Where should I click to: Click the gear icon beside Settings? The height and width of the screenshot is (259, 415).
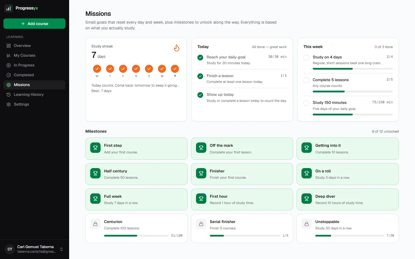pyautogui.click(x=9, y=104)
